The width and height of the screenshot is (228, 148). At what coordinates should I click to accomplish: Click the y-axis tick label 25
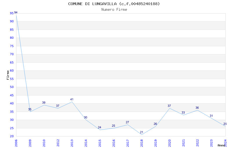12,128
